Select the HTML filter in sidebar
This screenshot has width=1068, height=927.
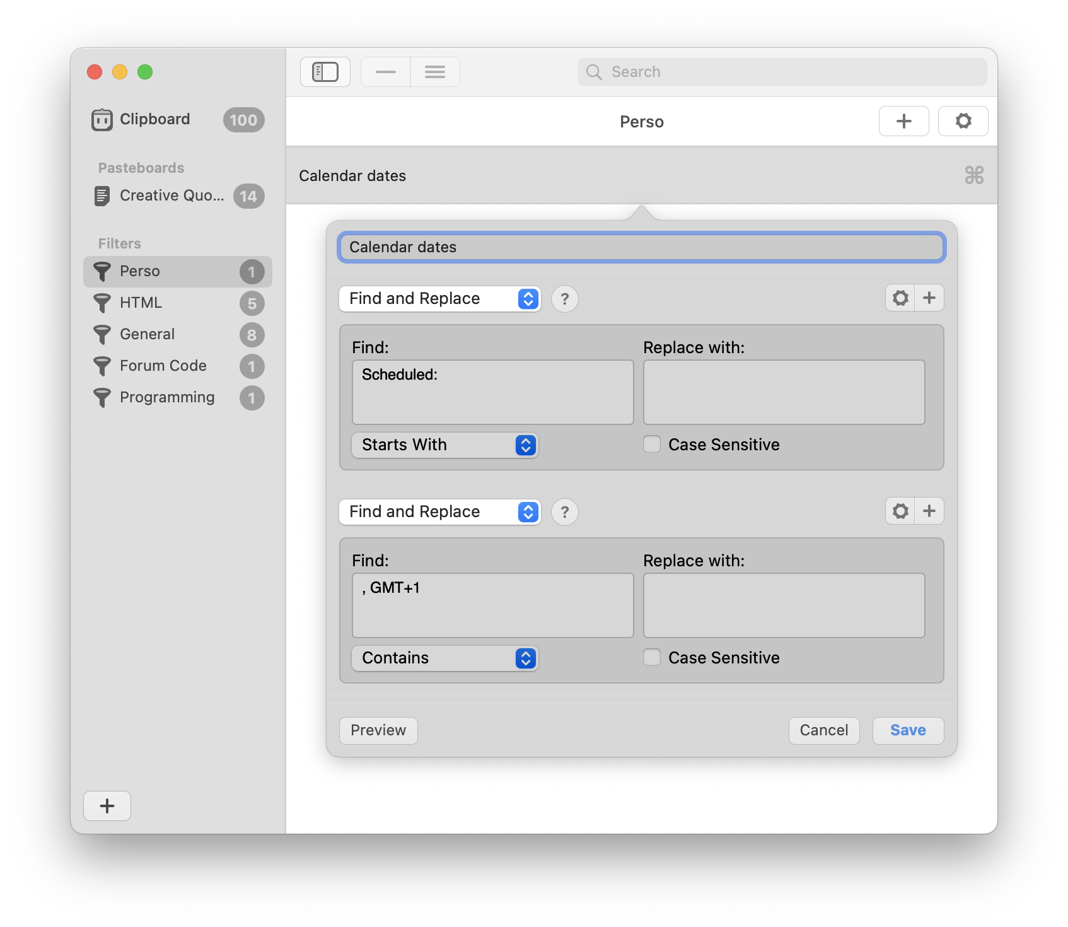[141, 303]
